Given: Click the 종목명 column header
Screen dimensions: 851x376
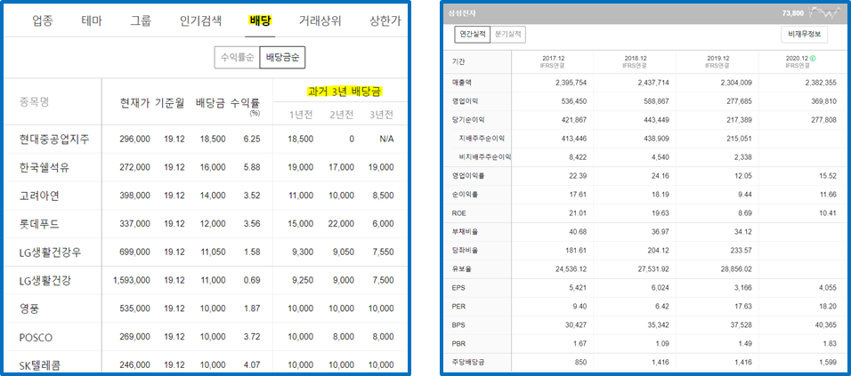Looking at the screenshot, I should click(x=34, y=102).
